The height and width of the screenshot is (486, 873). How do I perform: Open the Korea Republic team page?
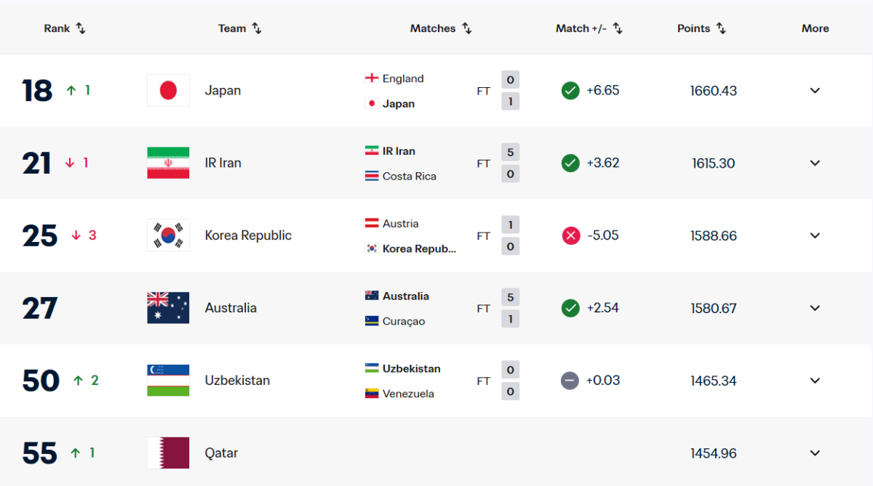click(x=250, y=235)
